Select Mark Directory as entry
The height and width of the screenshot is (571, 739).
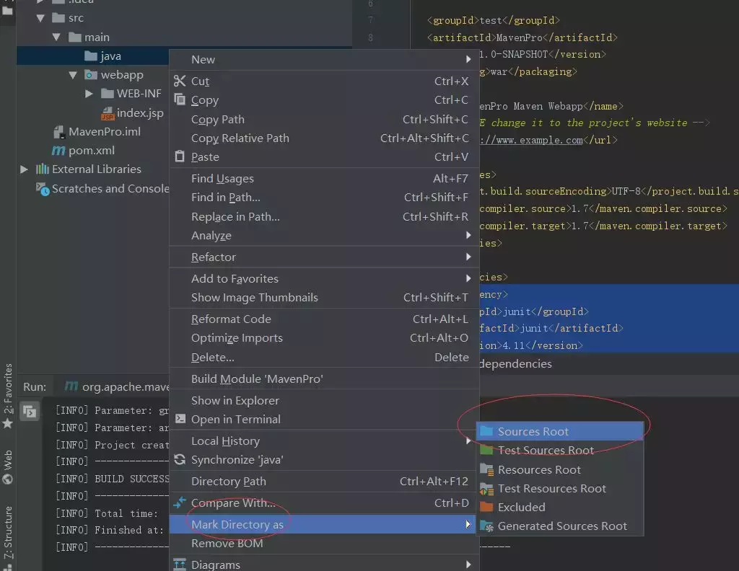[324, 524]
